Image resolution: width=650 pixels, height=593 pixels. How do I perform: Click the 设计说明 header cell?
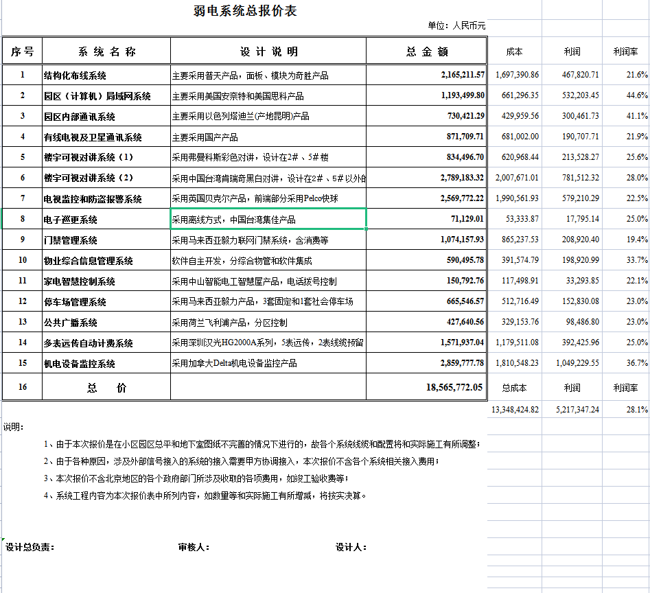(268, 51)
